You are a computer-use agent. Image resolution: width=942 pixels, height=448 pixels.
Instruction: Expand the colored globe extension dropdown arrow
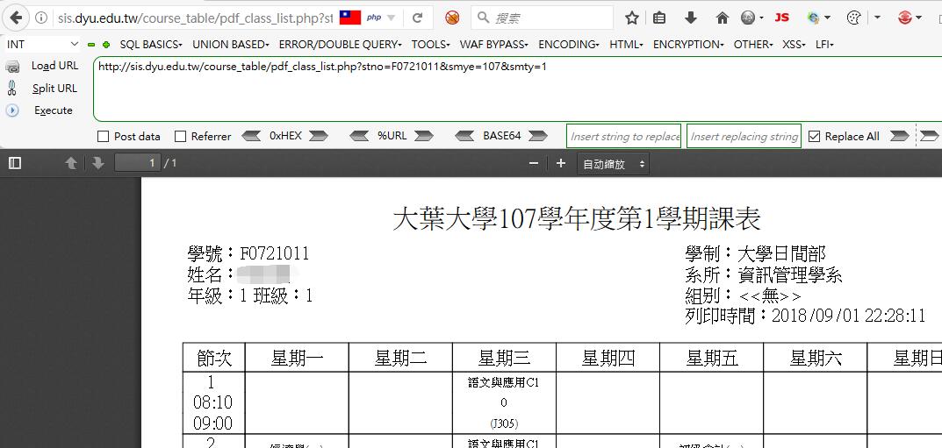tap(827, 18)
